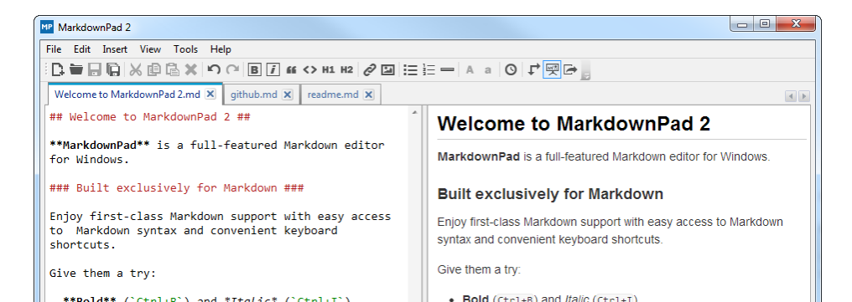Image resolution: width=852 pixels, height=302 pixels.
Task: Show the next tabs with the right arrow
Action: click(803, 96)
